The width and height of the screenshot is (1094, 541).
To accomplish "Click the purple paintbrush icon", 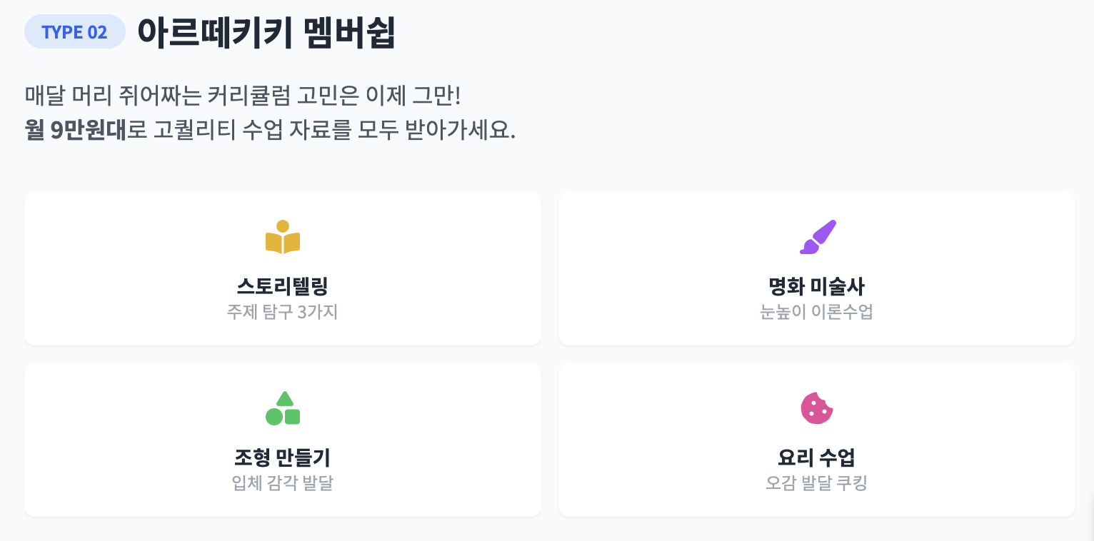I will (x=817, y=238).
